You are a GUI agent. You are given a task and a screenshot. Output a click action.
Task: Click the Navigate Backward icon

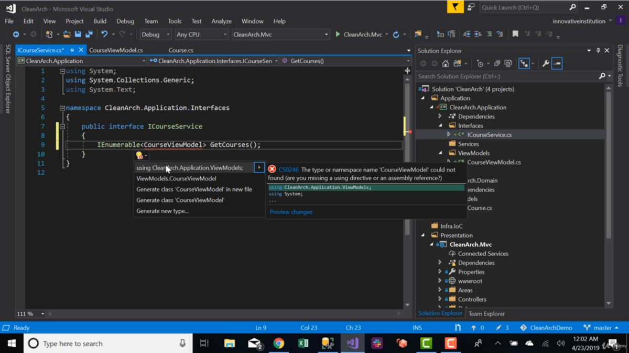coord(16,35)
